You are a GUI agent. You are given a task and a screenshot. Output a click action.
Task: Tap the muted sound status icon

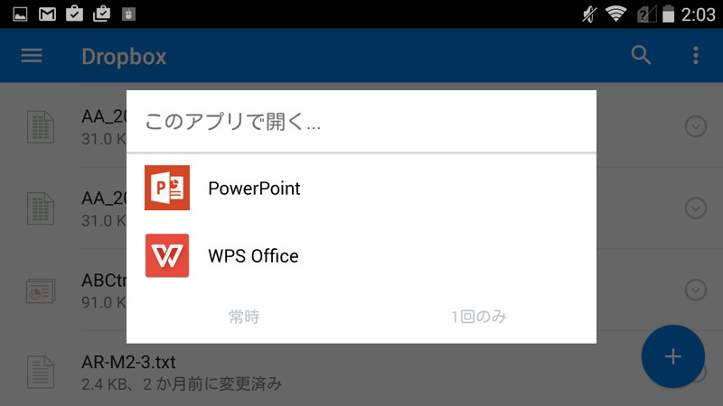click(x=589, y=14)
